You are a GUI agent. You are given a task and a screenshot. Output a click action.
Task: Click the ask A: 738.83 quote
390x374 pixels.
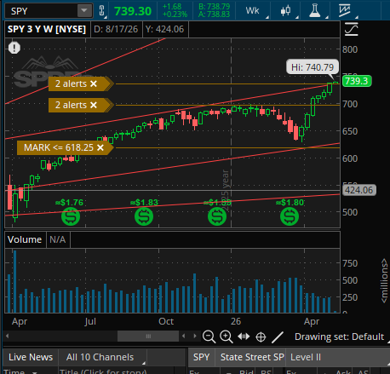214,14
